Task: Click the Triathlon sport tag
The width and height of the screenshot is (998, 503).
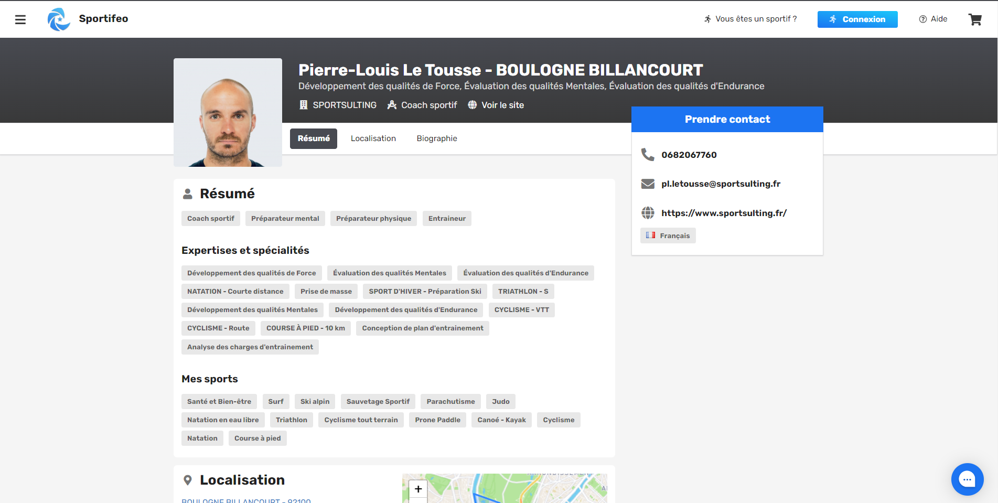Action: (292, 420)
